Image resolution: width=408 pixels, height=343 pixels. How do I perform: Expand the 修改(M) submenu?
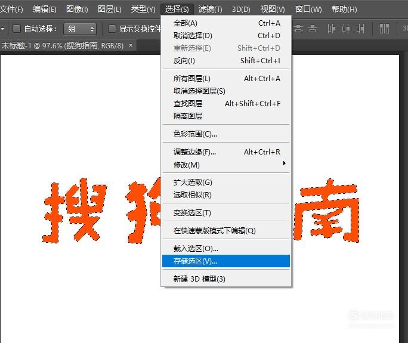click(x=226, y=165)
